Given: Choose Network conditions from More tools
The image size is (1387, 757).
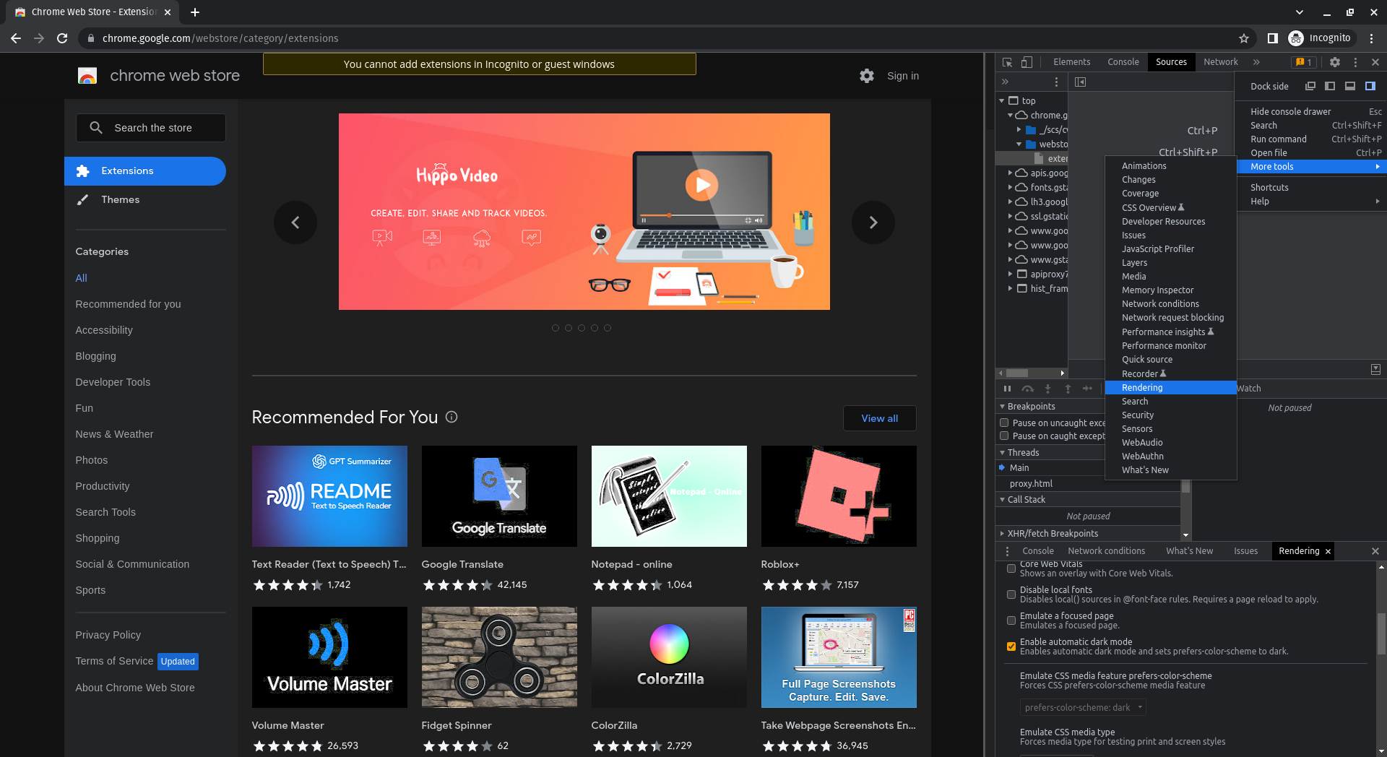Looking at the screenshot, I should [1171, 304].
